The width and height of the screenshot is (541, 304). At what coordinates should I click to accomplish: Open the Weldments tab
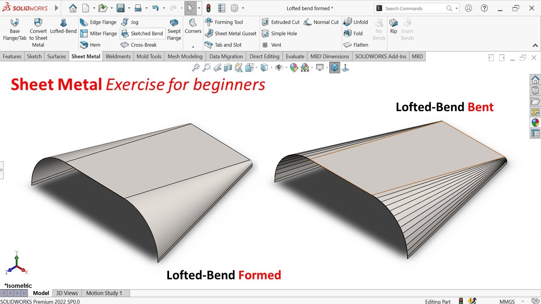(118, 56)
